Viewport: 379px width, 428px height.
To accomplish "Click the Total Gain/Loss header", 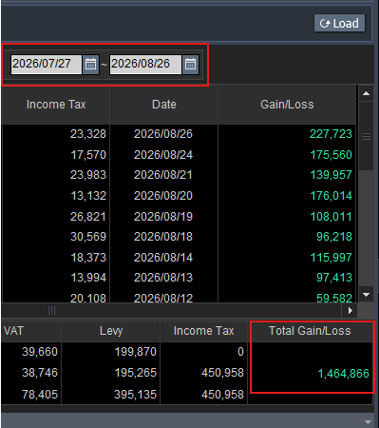I will (x=310, y=331).
